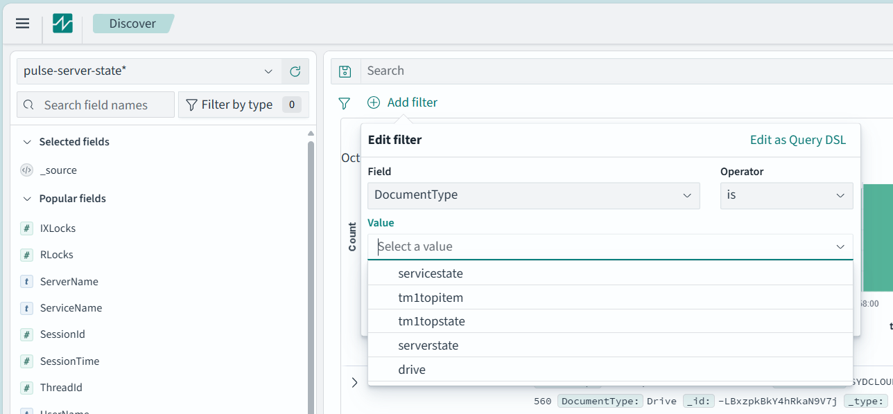Click the field list scrollbar
The height and width of the screenshot is (414, 893).
pyautogui.click(x=311, y=277)
